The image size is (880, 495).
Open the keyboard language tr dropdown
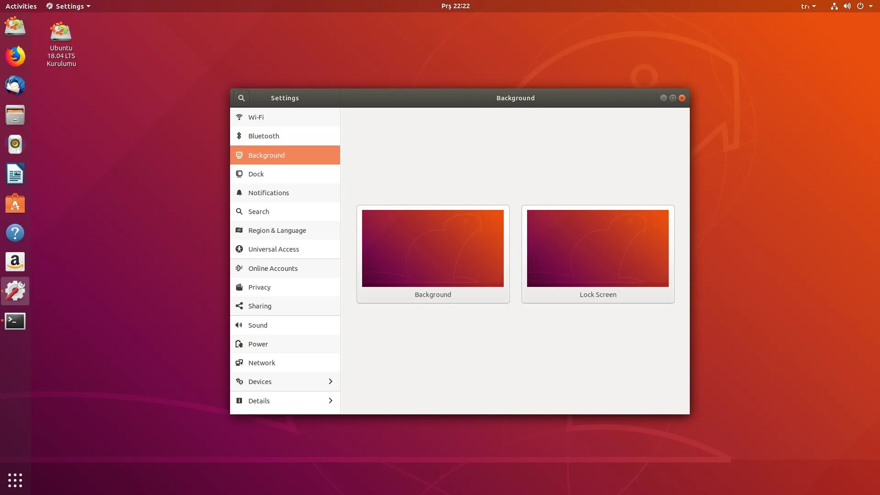[x=808, y=6]
